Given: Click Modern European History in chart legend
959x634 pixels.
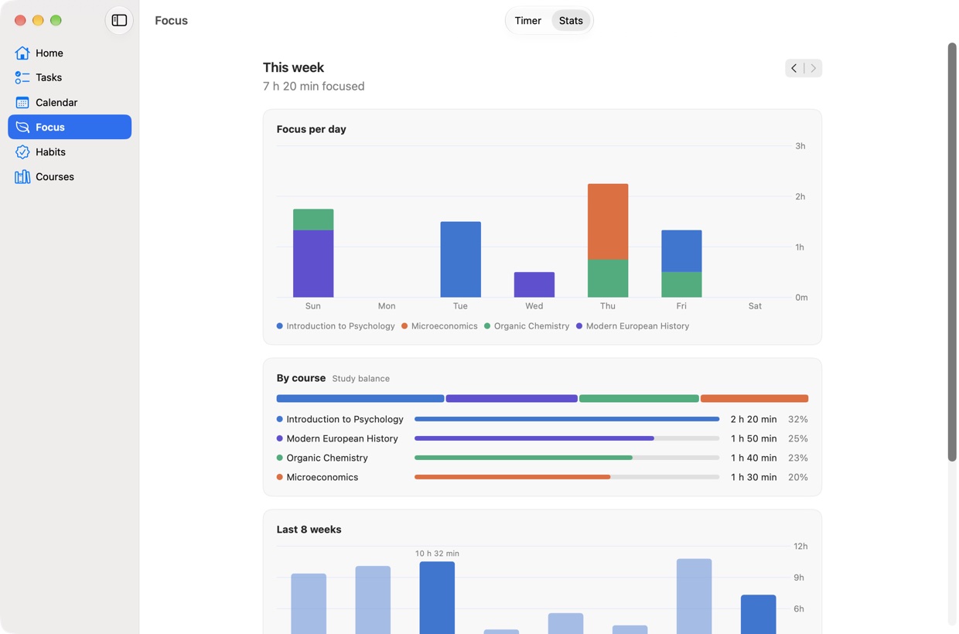Looking at the screenshot, I should pyautogui.click(x=633, y=326).
